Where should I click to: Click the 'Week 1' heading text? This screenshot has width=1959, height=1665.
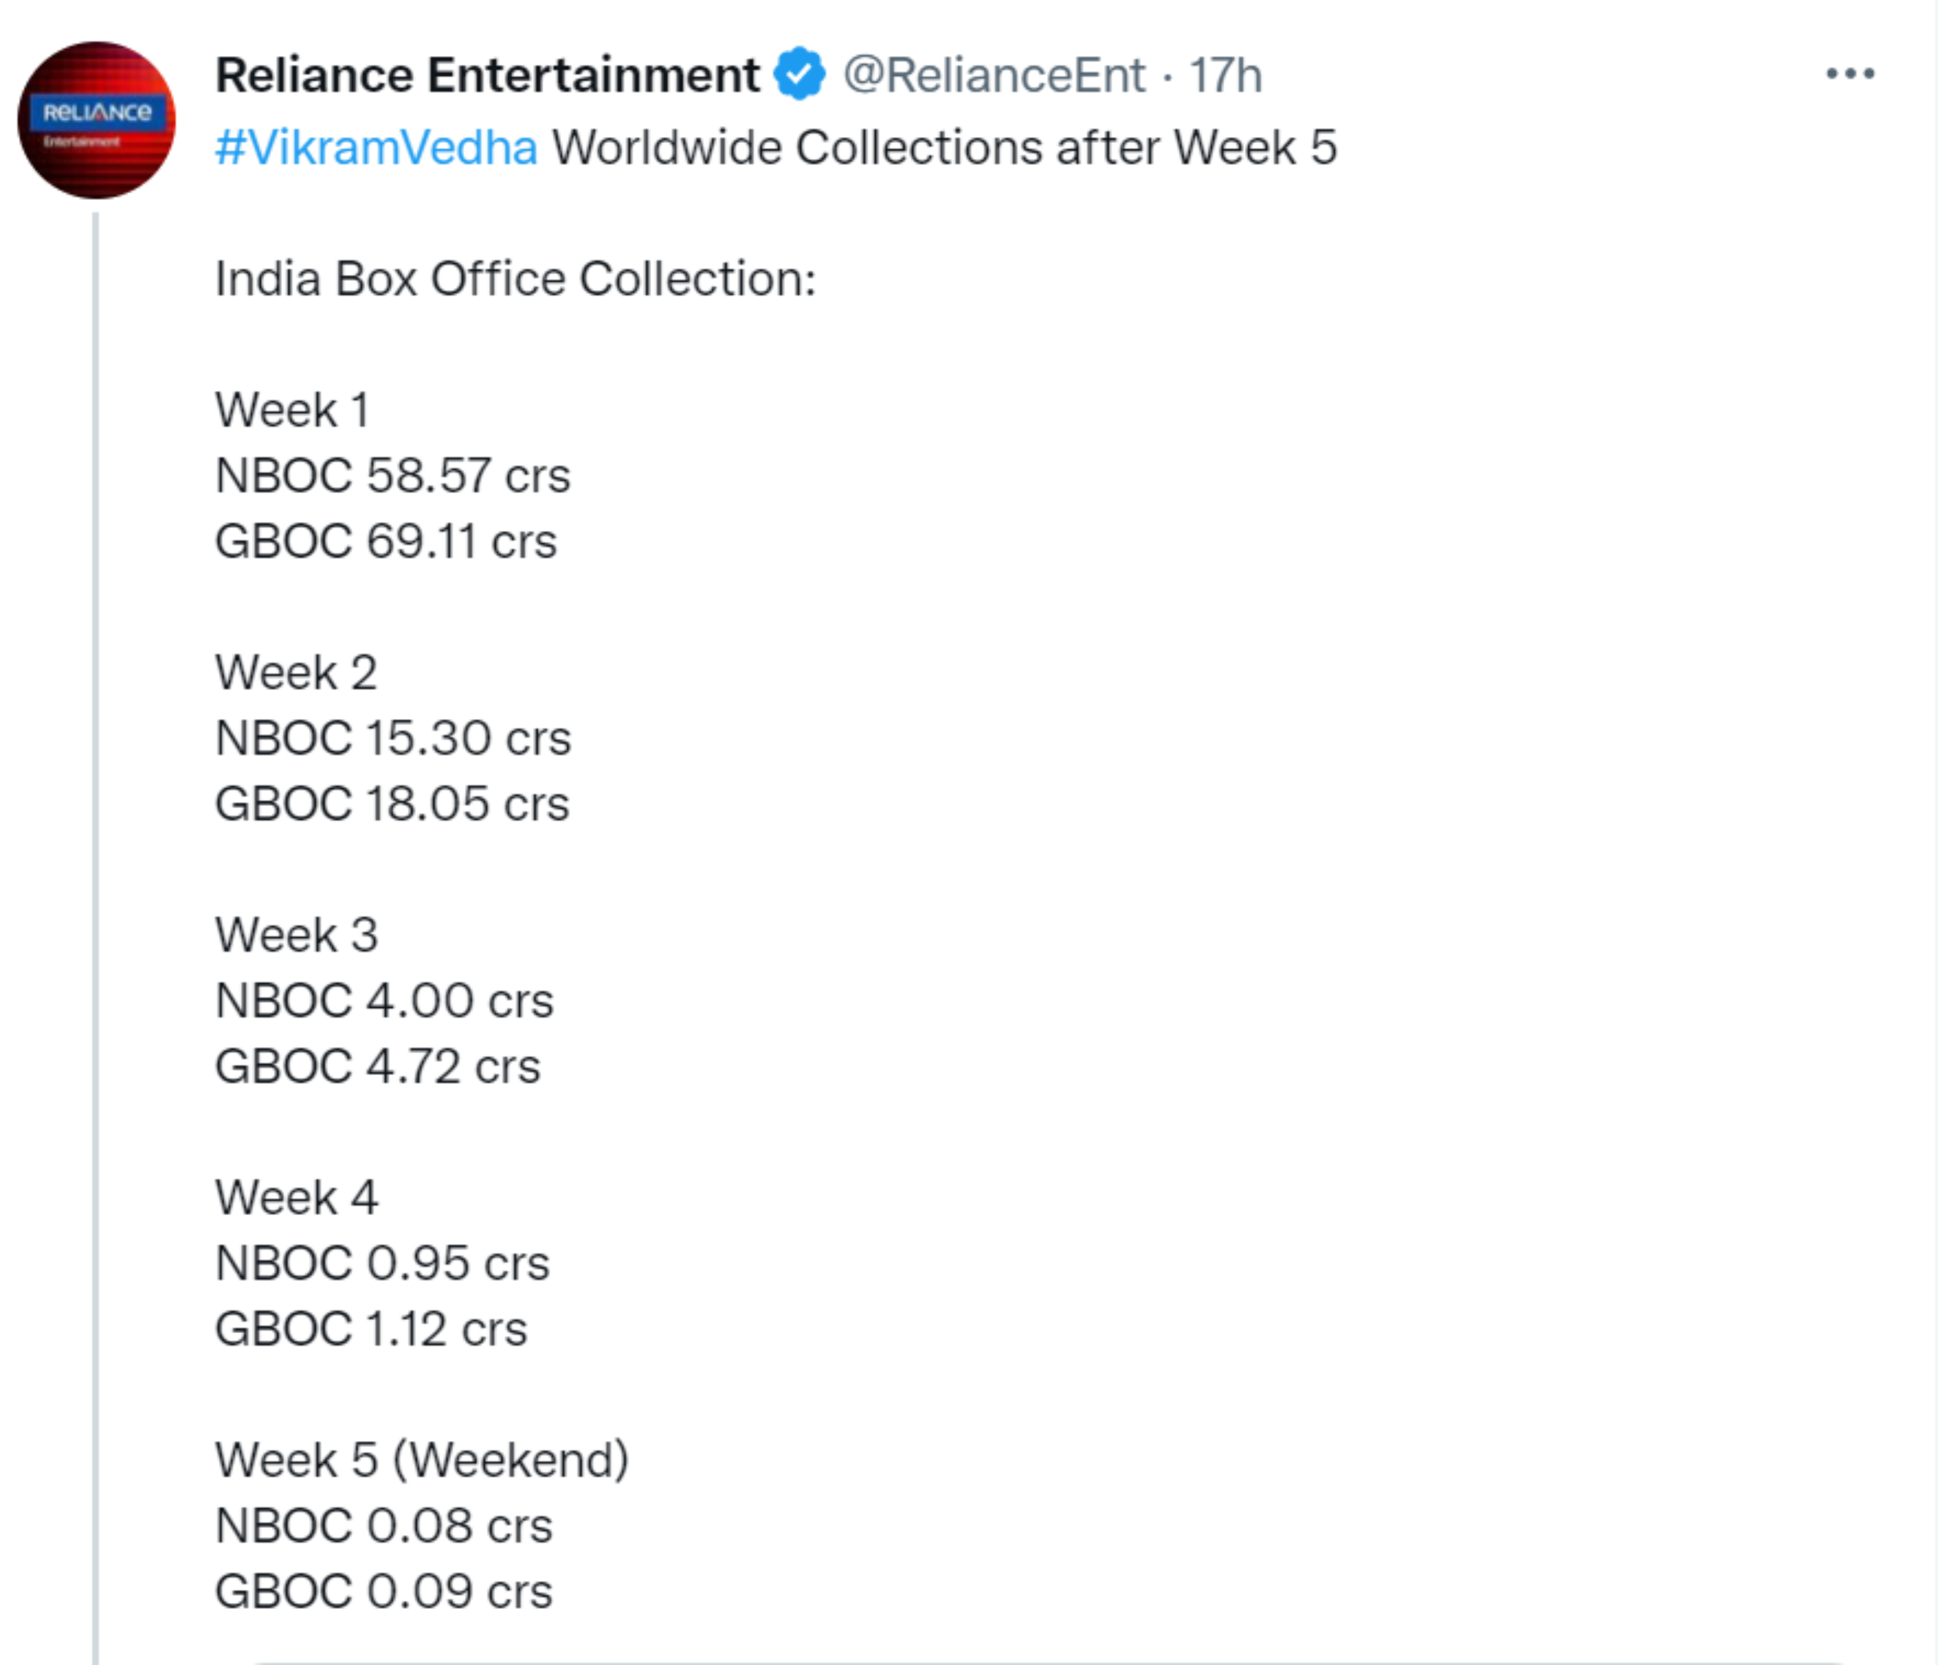click(292, 410)
